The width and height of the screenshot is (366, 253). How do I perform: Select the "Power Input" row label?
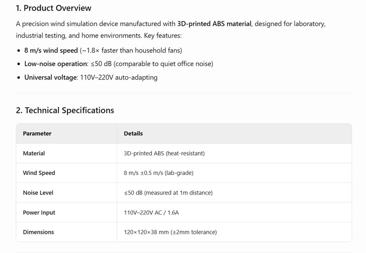(x=39, y=212)
